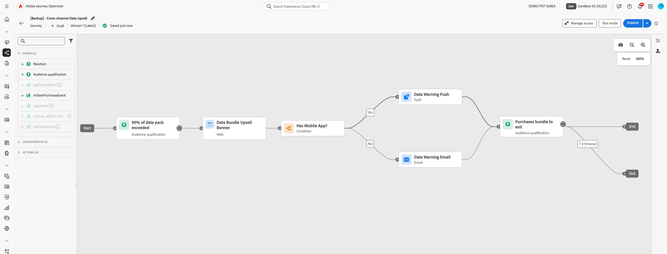This screenshot has height=254, width=667.
Task: Enable Test mode
Action: pyautogui.click(x=610, y=23)
